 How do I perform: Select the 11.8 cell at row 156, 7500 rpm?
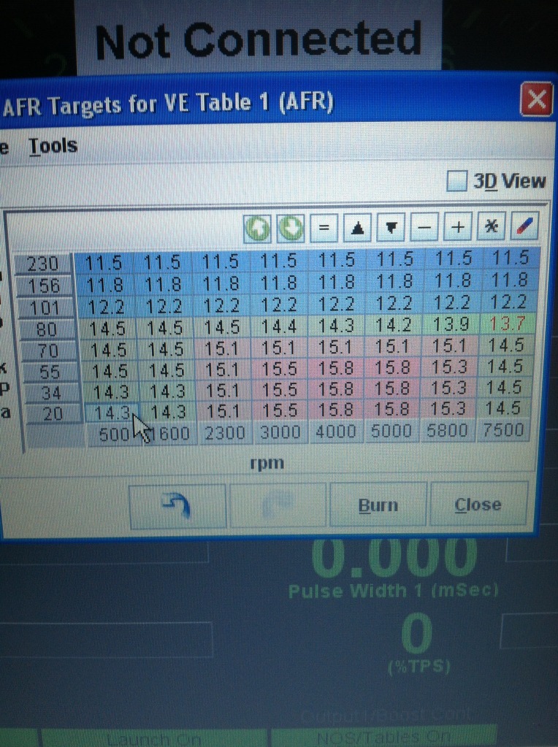tap(509, 280)
